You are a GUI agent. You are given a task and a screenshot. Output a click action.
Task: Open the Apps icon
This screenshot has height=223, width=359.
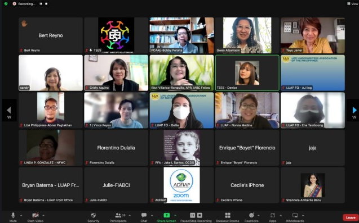coord(272,215)
